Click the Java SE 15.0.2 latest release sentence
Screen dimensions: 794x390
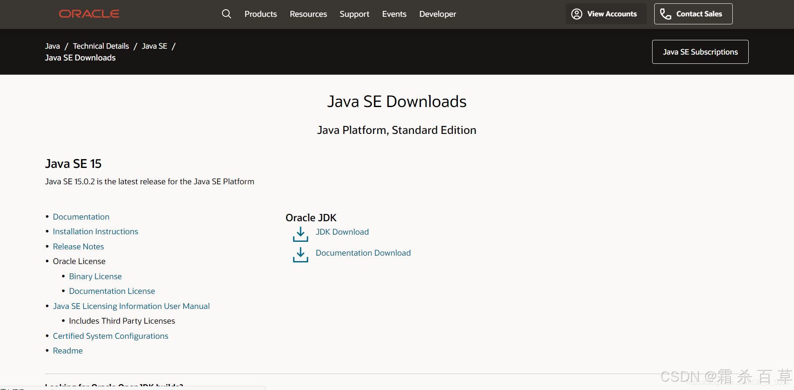(x=149, y=182)
